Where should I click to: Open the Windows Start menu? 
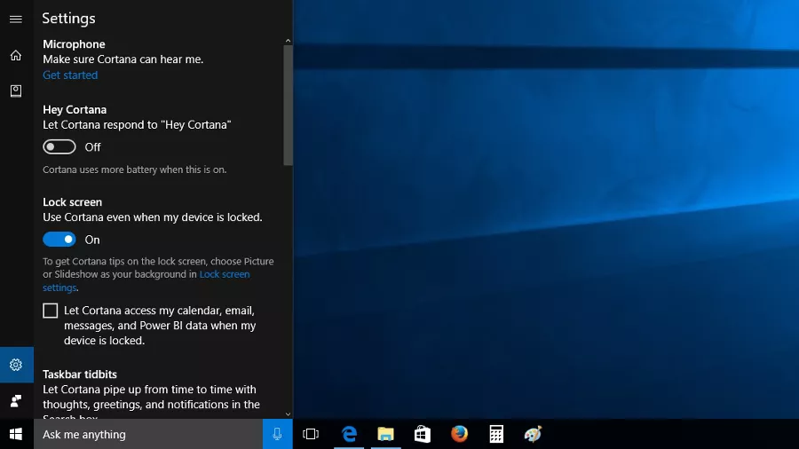coord(16,434)
